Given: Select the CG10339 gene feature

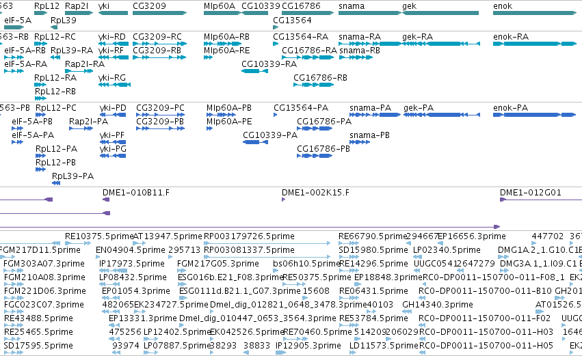Looking at the screenshot, I should point(254,13).
